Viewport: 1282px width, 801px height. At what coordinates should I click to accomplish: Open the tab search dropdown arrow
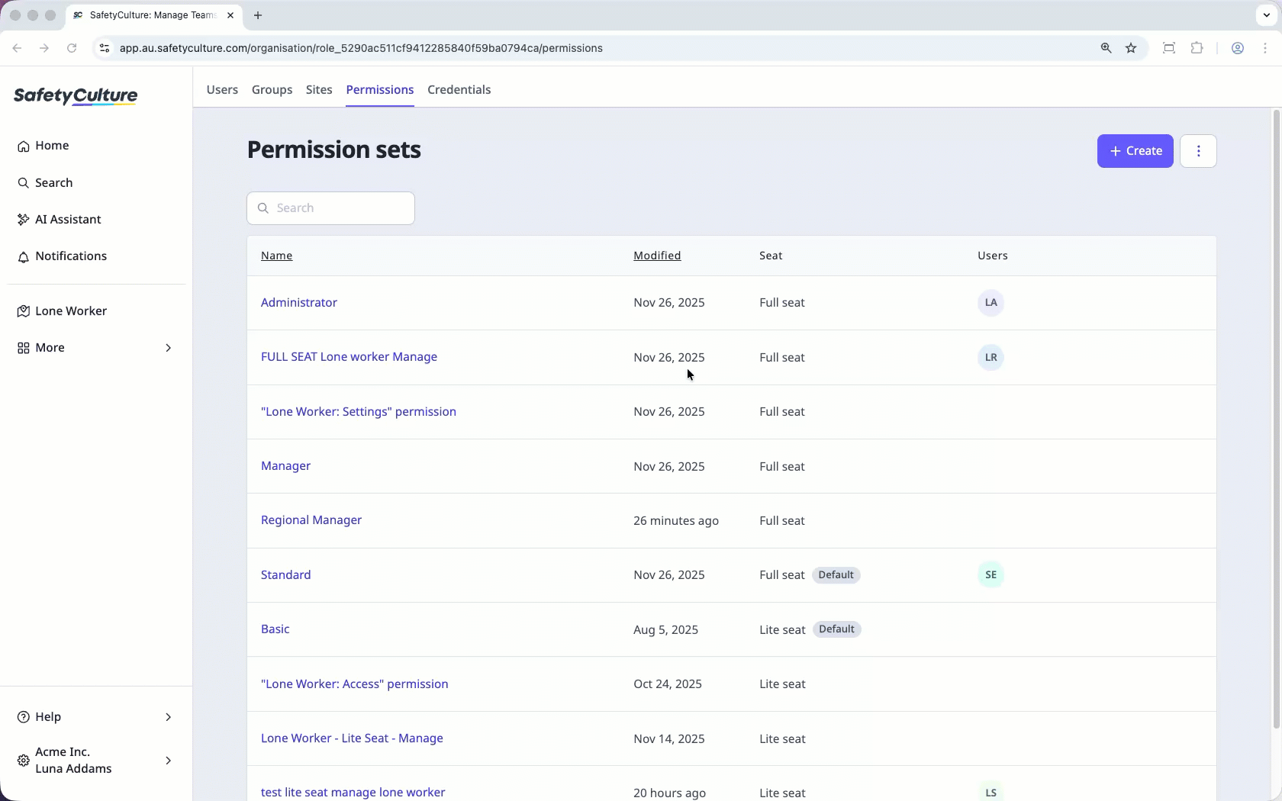[x=1266, y=15]
